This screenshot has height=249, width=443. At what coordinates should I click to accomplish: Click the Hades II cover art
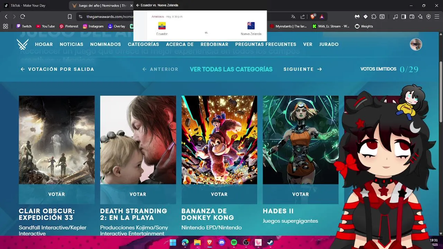[300, 140]
